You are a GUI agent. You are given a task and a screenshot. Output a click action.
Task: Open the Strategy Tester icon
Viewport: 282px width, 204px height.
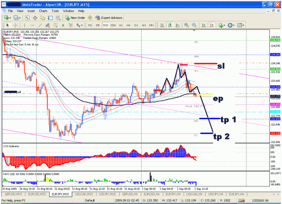click(58, 18)
